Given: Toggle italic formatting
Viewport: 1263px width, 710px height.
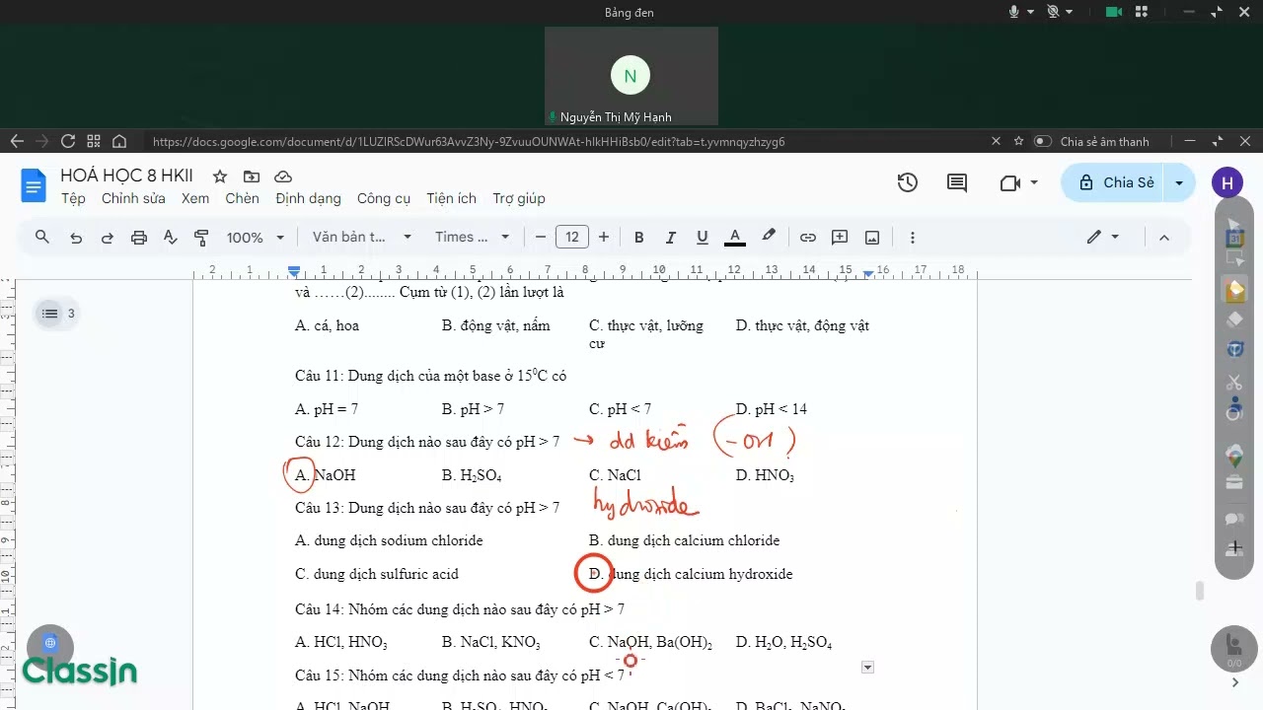Looking at the screenshot, I should tap(670, 238).
